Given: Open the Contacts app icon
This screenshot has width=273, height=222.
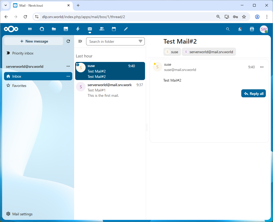Looking at the screenshot, I should pyautogui.click(x=102, y=29).
